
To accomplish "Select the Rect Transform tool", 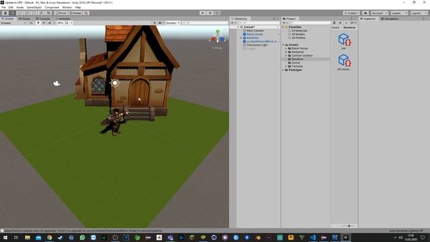I will pos(34,13).
